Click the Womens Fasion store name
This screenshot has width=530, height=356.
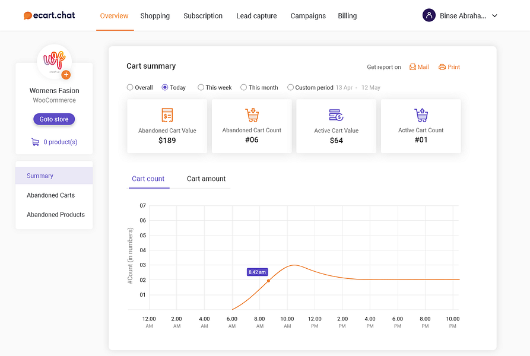pos(55,91)
